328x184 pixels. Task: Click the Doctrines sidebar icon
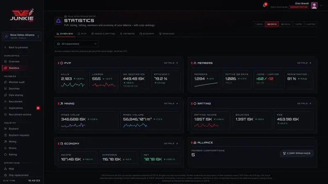(x=5, y=89)
